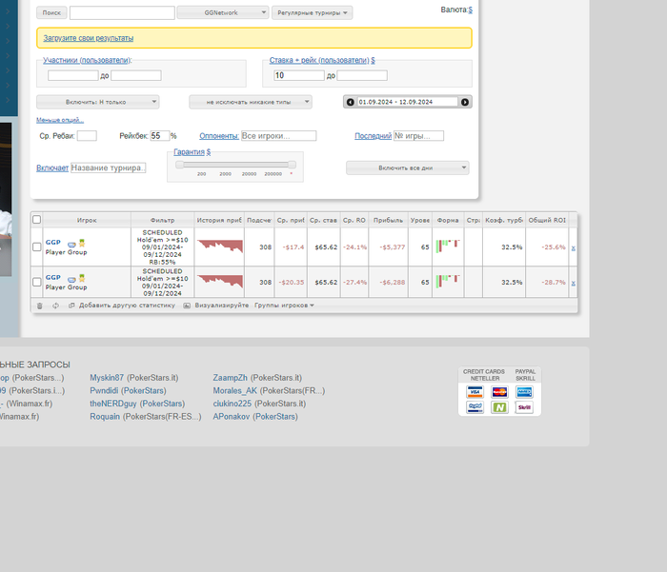Open the 'Включить все дни' dropdown

click(408, 168)
